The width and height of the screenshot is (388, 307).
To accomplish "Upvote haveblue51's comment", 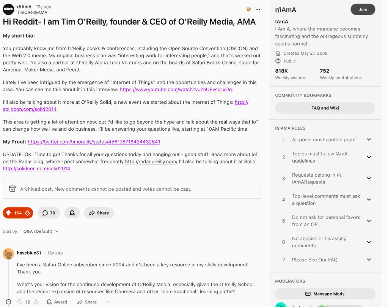I will click(20, 302).
